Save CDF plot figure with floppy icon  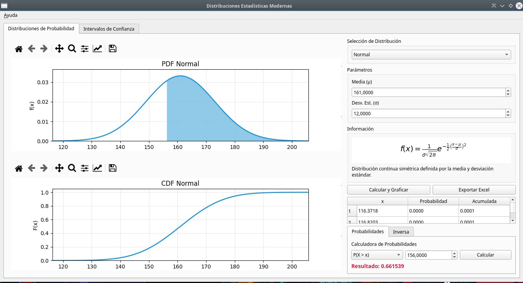pyautogui.click(x=113, y=168)
